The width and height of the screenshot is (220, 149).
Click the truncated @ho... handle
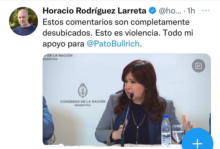coord(170,11)
